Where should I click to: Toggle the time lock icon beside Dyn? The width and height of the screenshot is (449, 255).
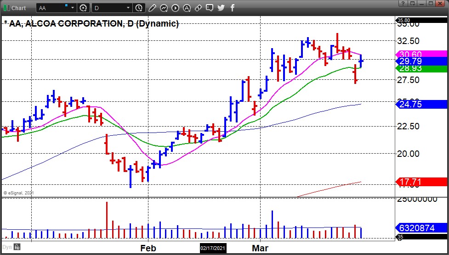[17, 247]
